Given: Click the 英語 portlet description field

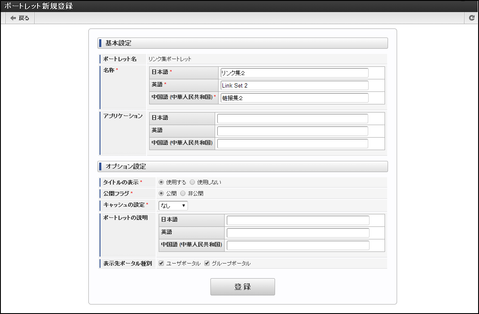Looking at the screenshot, I should click(x=297, y=232).
